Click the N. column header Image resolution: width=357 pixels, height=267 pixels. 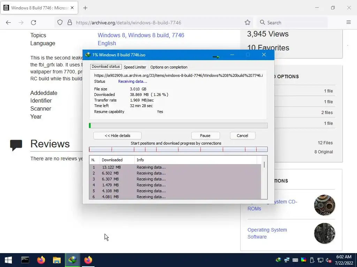click(94, 160)
